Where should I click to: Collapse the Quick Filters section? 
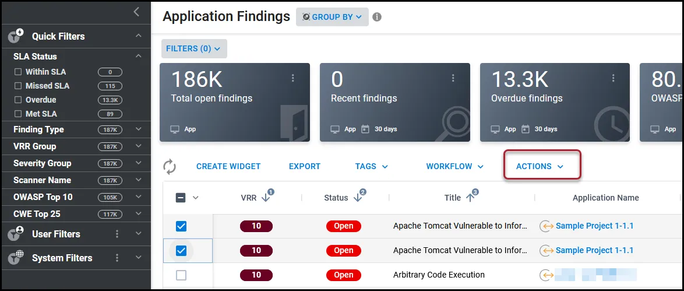click(138, 36)
